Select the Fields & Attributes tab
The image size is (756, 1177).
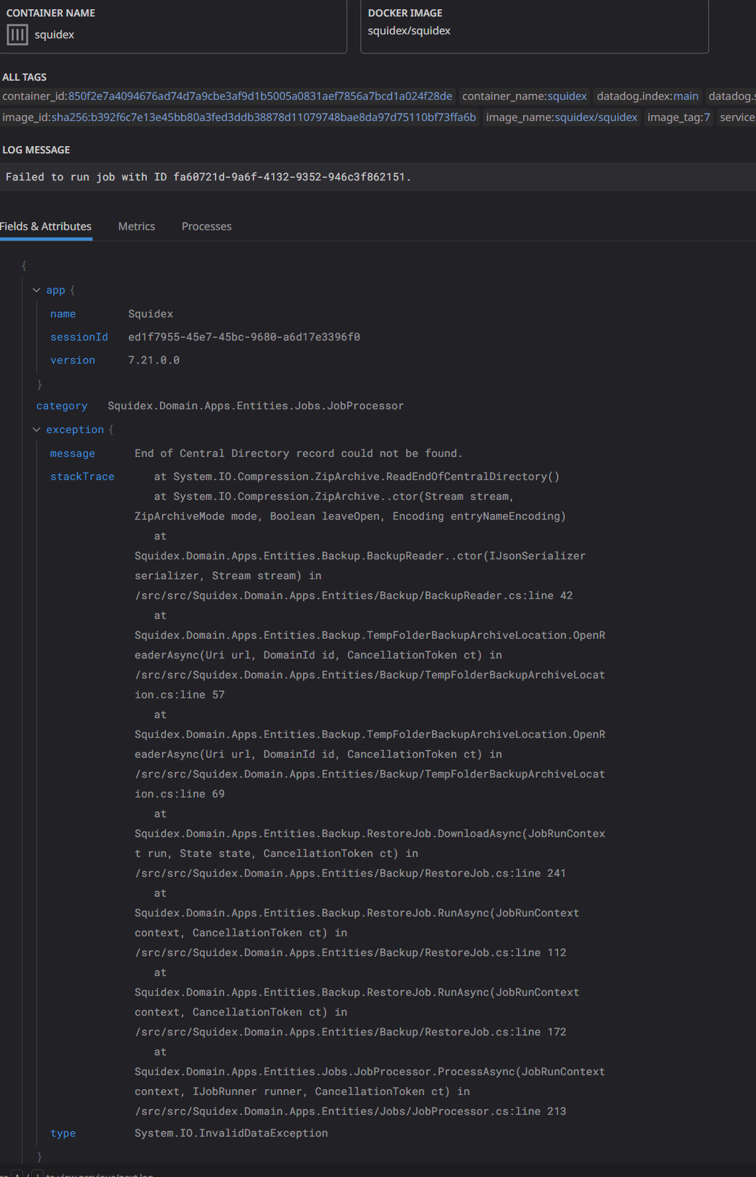tap(46, 226)
